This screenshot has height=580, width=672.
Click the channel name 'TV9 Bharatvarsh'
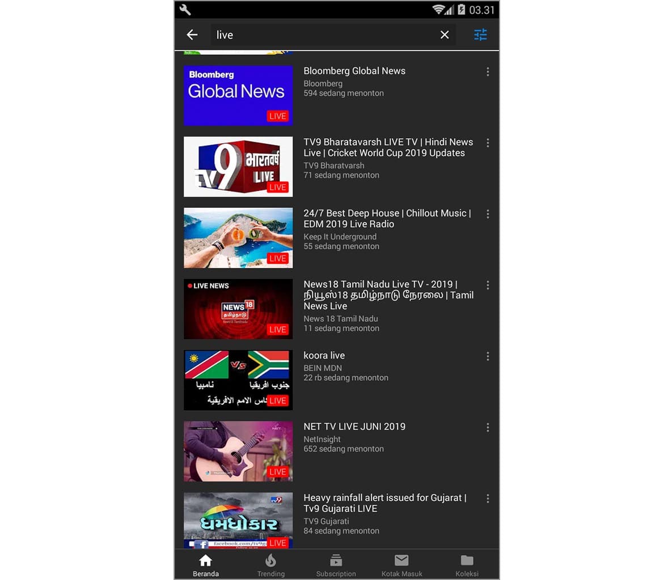pyautogui.click(x=334, y=165)
